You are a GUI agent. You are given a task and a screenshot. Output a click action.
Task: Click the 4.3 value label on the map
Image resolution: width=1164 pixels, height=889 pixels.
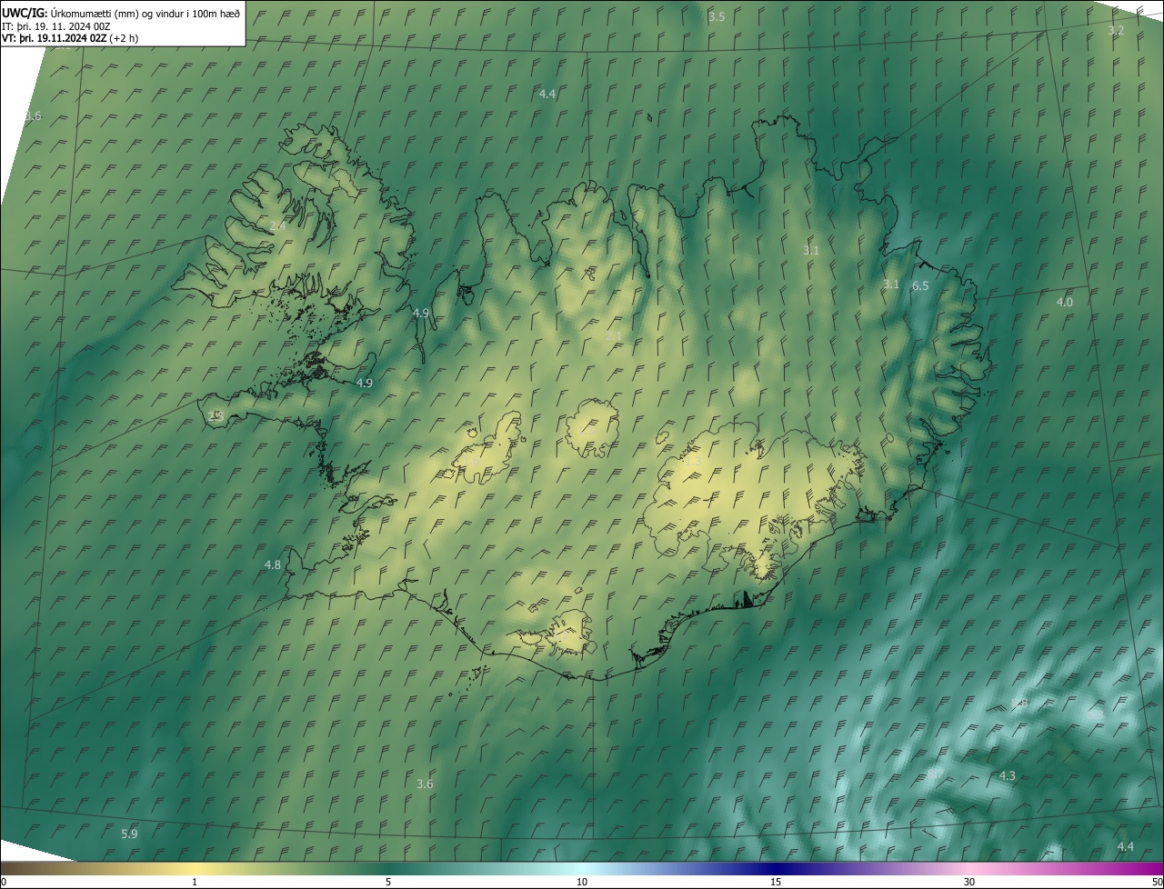(1007, 775)
